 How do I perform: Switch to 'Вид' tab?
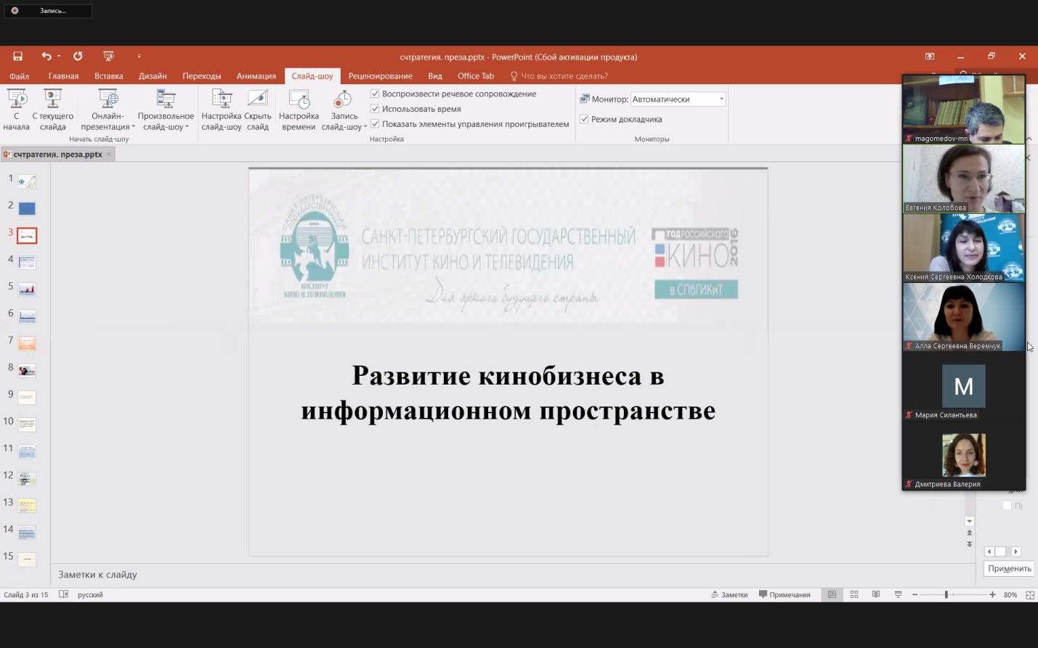(435, 76)
